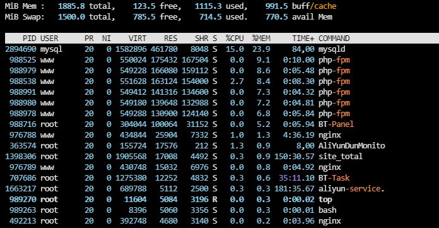This screenshot has height=228, width=439.
Task: Click the R state of top process
Action: pos(214,200)
